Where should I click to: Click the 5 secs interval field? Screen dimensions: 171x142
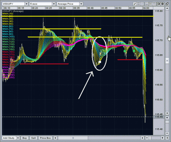click(x=41, y=4)
